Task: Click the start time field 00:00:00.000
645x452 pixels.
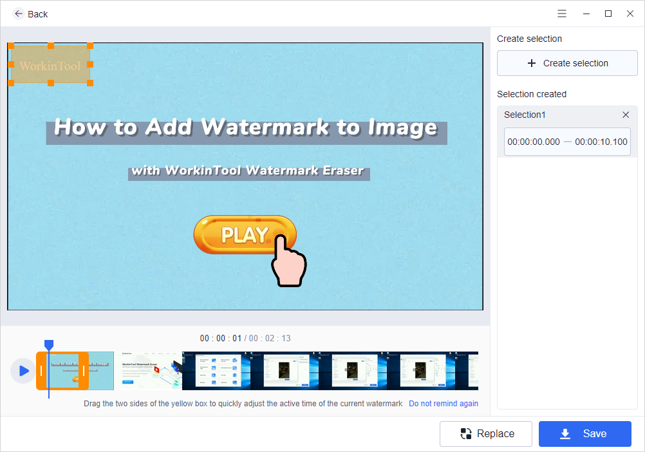Action: tap(534, 142)
